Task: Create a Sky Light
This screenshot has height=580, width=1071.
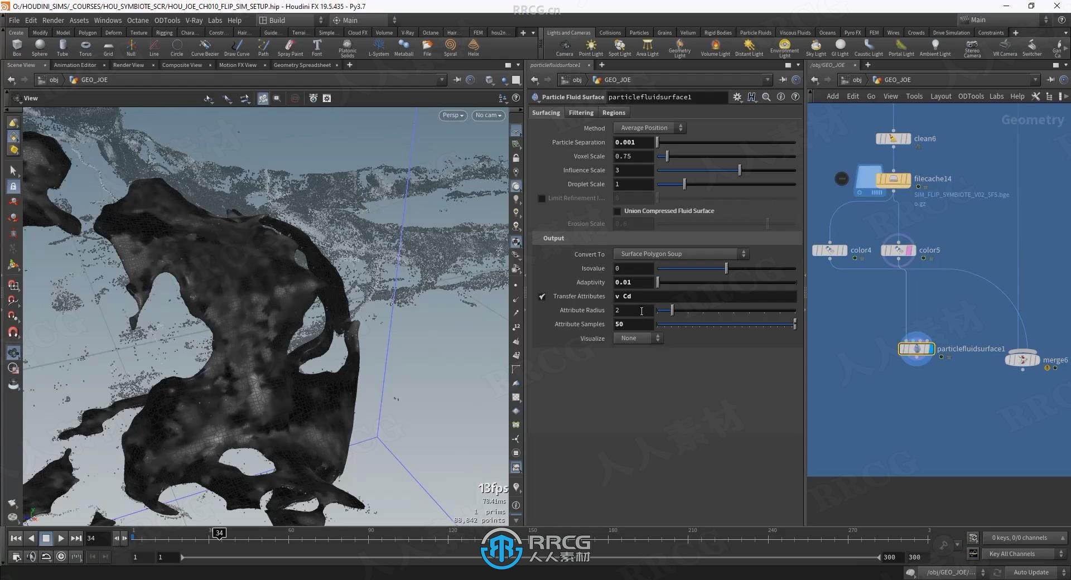Action: click(816, 47)
